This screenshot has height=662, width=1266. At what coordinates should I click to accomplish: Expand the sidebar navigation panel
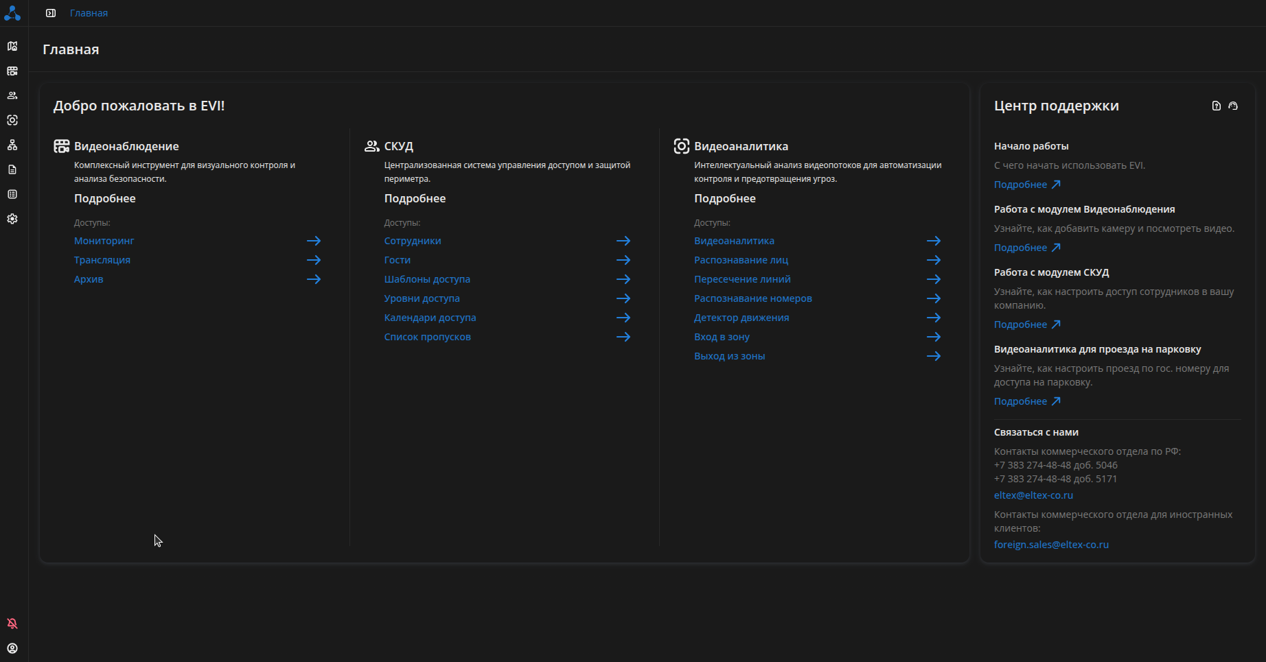(51, 13)
